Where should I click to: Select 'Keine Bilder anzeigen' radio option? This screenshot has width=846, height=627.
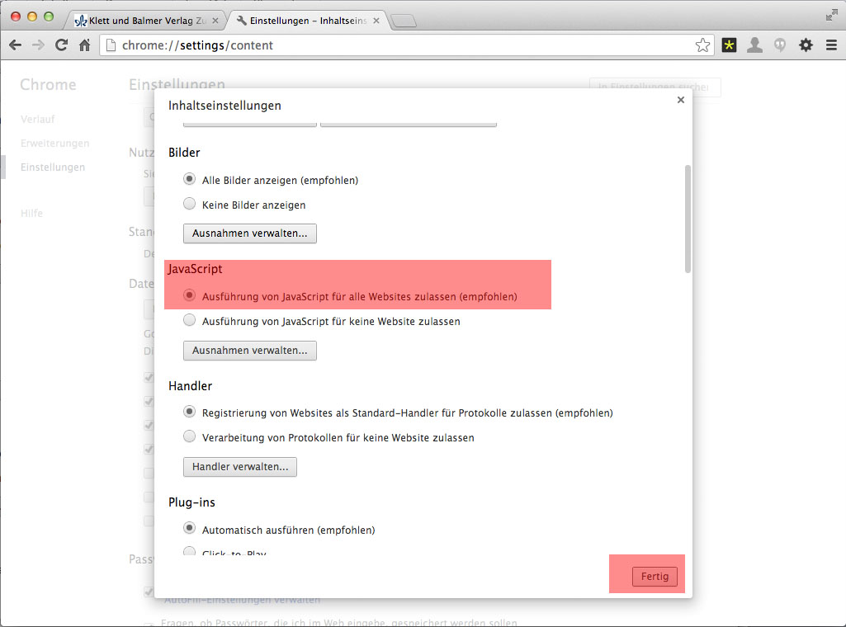(x=190, y=205)
